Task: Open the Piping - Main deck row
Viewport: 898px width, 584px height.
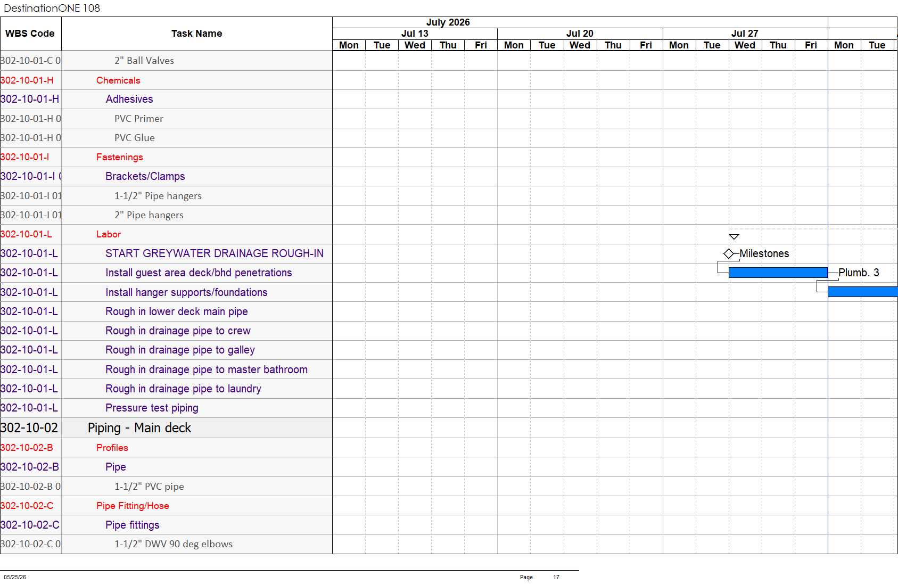Action: [166, 428]
